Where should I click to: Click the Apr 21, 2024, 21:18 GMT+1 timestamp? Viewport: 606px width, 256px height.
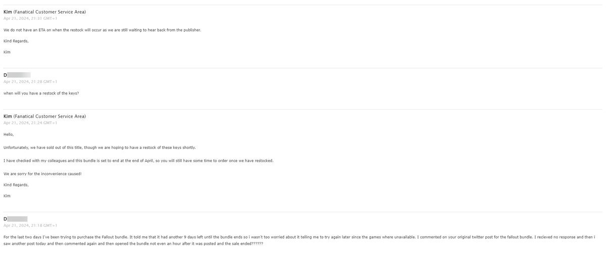click(30, 226)
